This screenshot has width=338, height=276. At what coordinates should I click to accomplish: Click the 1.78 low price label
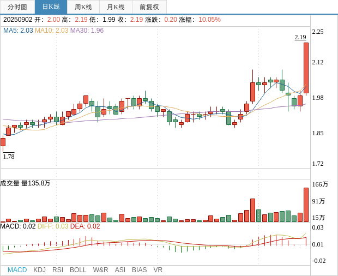click(9, 157)
